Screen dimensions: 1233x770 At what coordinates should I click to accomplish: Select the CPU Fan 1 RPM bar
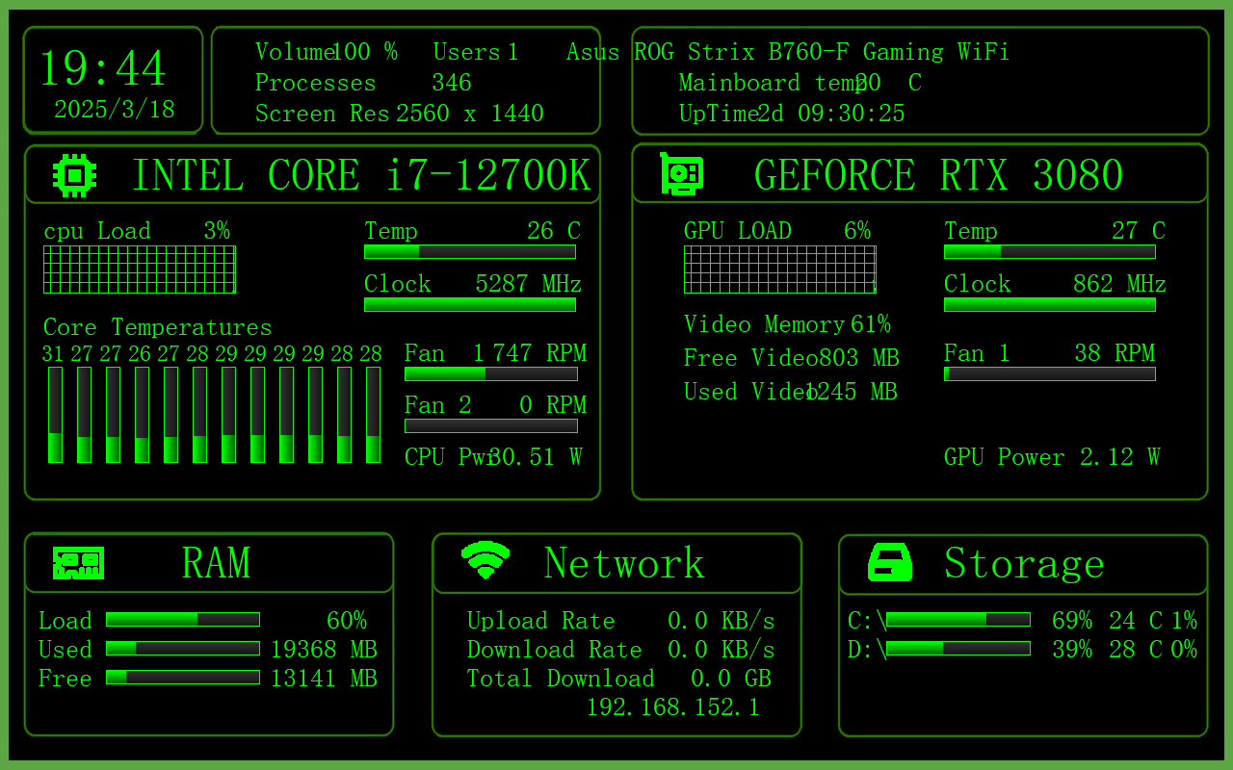point(490,374)
